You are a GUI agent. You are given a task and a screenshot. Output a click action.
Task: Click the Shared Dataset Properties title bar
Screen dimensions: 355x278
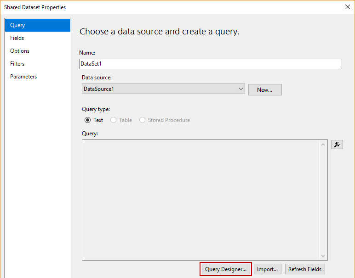138,7
